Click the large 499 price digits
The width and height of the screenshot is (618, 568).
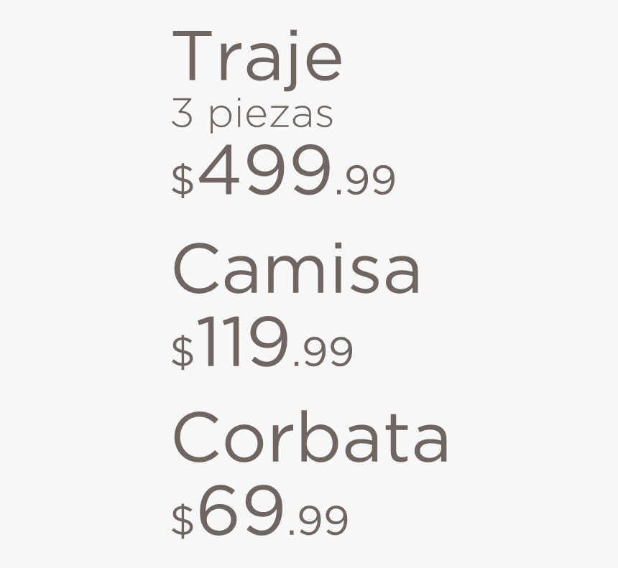264,169
